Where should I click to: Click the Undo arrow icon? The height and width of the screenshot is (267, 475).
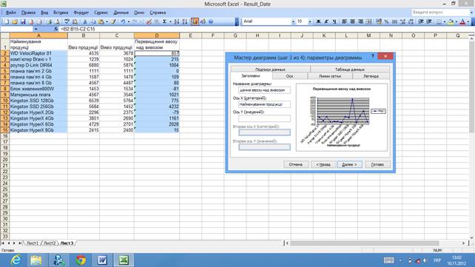(123, 21)
